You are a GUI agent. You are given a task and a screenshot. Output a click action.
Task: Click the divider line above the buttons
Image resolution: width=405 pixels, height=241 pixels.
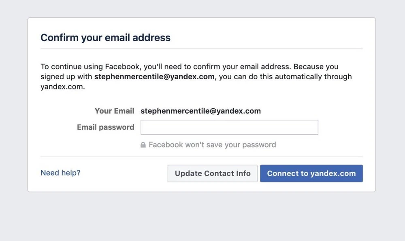click(201, 157)
